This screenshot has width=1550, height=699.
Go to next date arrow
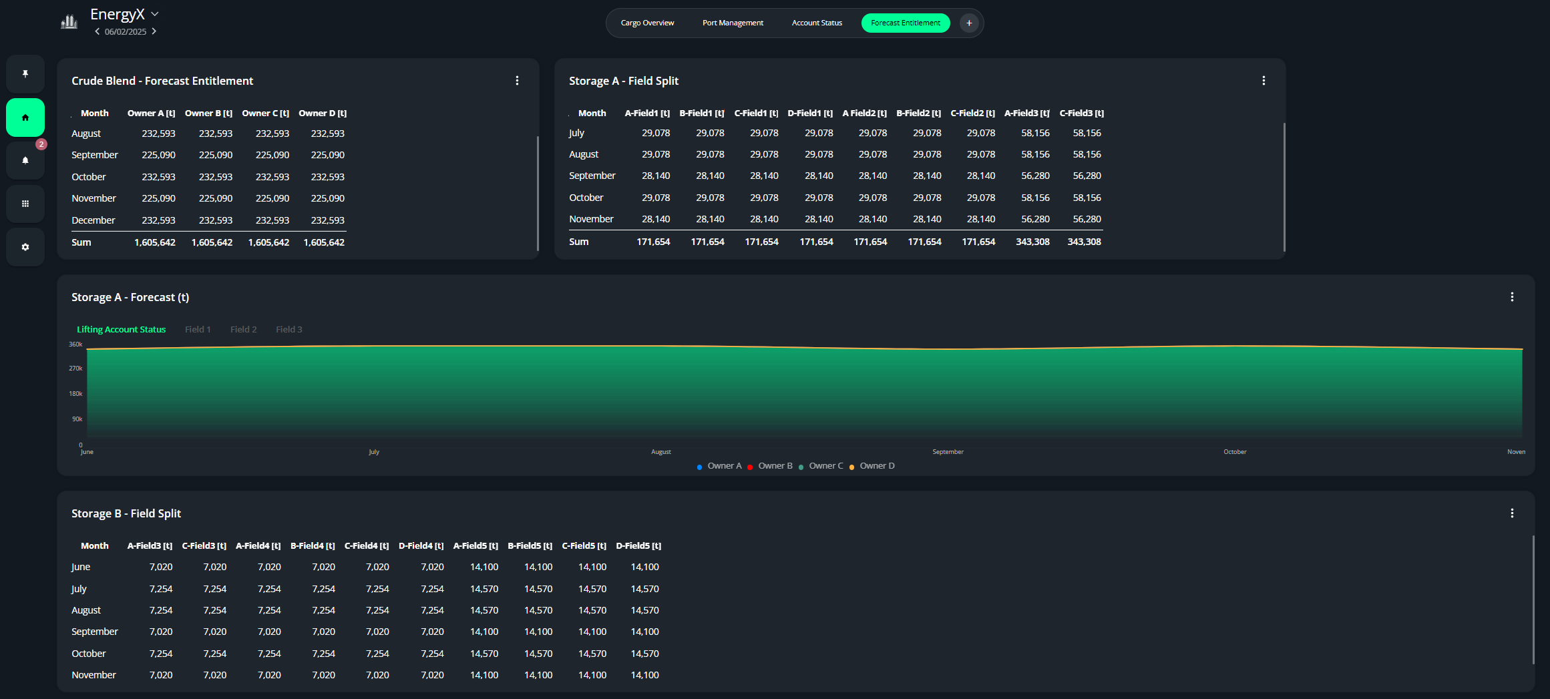coord(154,31)
